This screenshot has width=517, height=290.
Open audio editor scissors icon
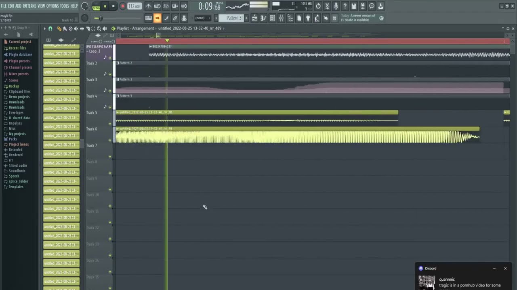click(x=327, y=6)
